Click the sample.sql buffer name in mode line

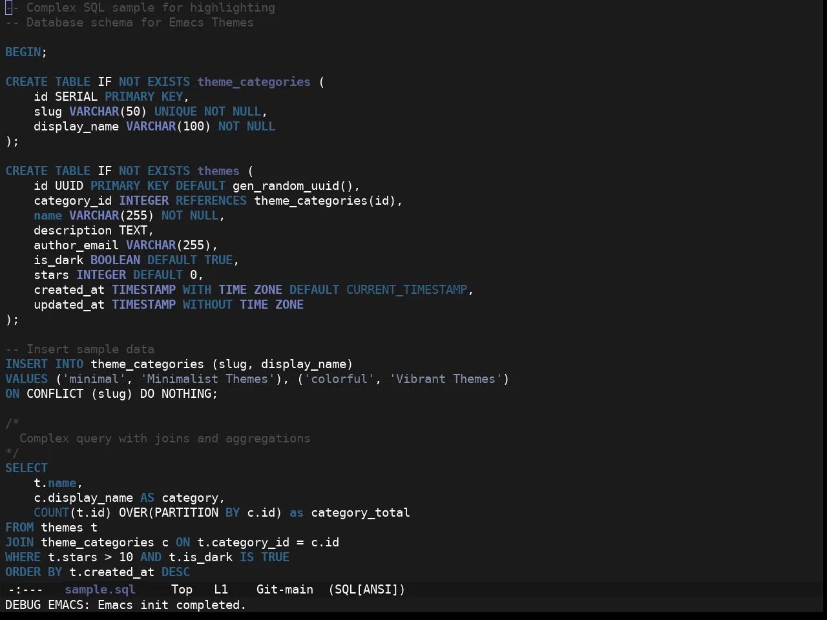100,589
